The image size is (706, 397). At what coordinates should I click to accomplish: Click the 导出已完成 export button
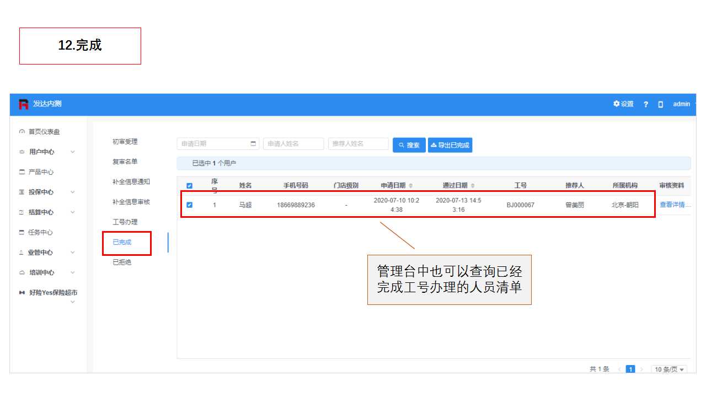tap(450, 146)
